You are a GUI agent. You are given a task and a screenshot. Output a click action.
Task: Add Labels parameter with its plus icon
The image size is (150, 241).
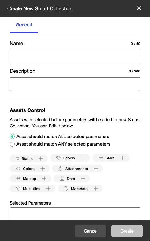(x=83, y=158)
